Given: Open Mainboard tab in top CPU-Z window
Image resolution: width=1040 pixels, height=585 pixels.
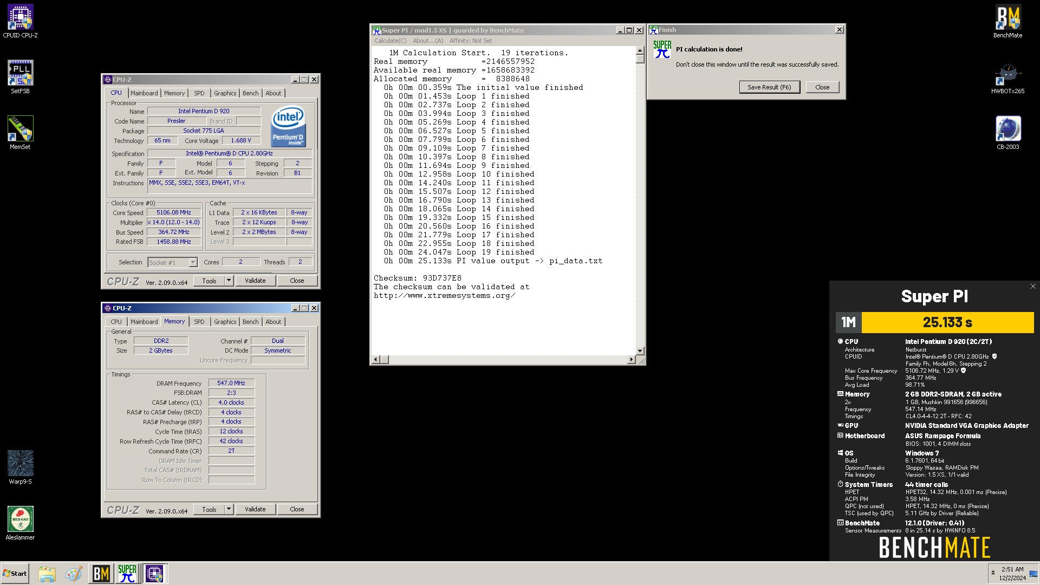Looking at the screenshot, I should point(144,93).
